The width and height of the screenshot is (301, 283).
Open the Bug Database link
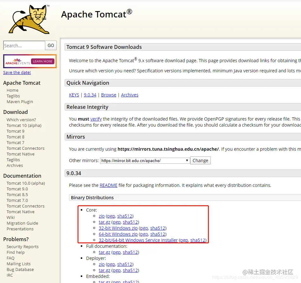point(20,270)
